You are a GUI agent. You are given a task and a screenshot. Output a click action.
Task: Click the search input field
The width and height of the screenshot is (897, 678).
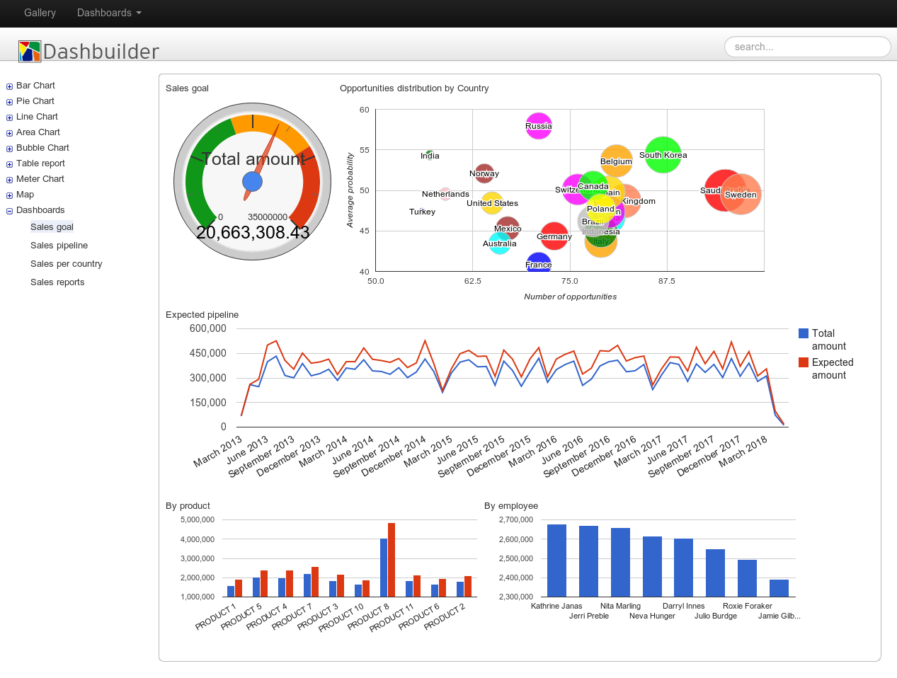pos(807,47)
